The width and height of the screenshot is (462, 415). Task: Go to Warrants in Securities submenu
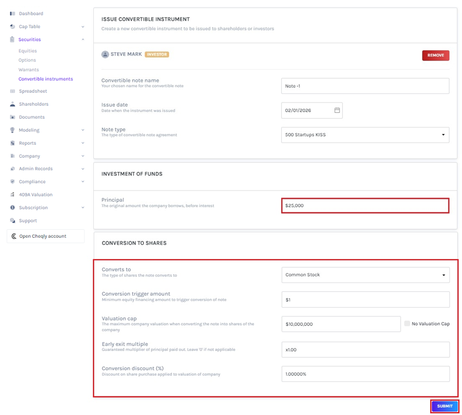29,70
